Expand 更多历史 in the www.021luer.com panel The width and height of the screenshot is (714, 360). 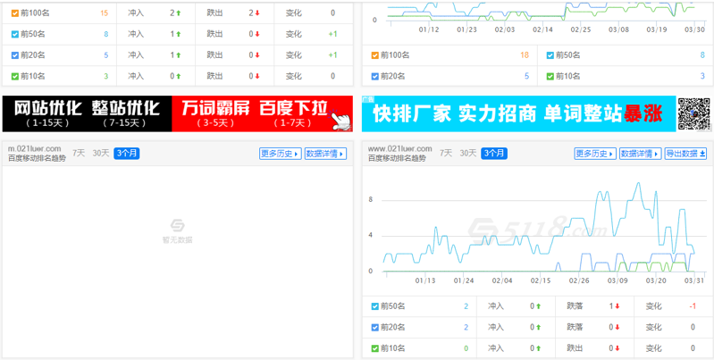(595, 154)
